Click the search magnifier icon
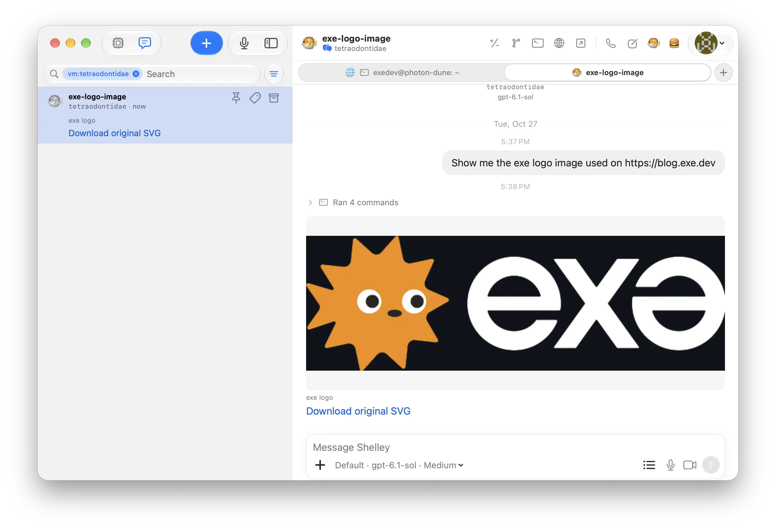This screenshot has height=530, width=776. (x=54, y=74)
